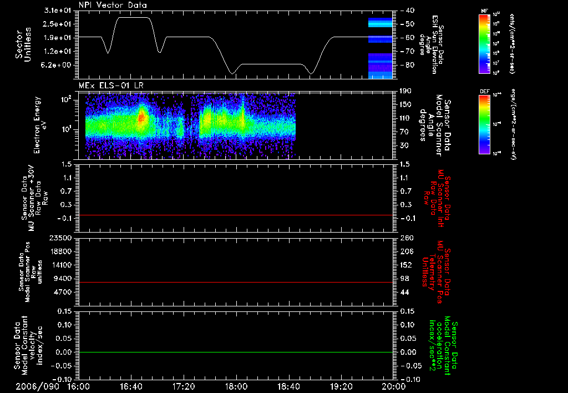Viewport: 568px width, 393px height.
Task: Click the 9400 Scanner Pos tick value
Action: 62,279
